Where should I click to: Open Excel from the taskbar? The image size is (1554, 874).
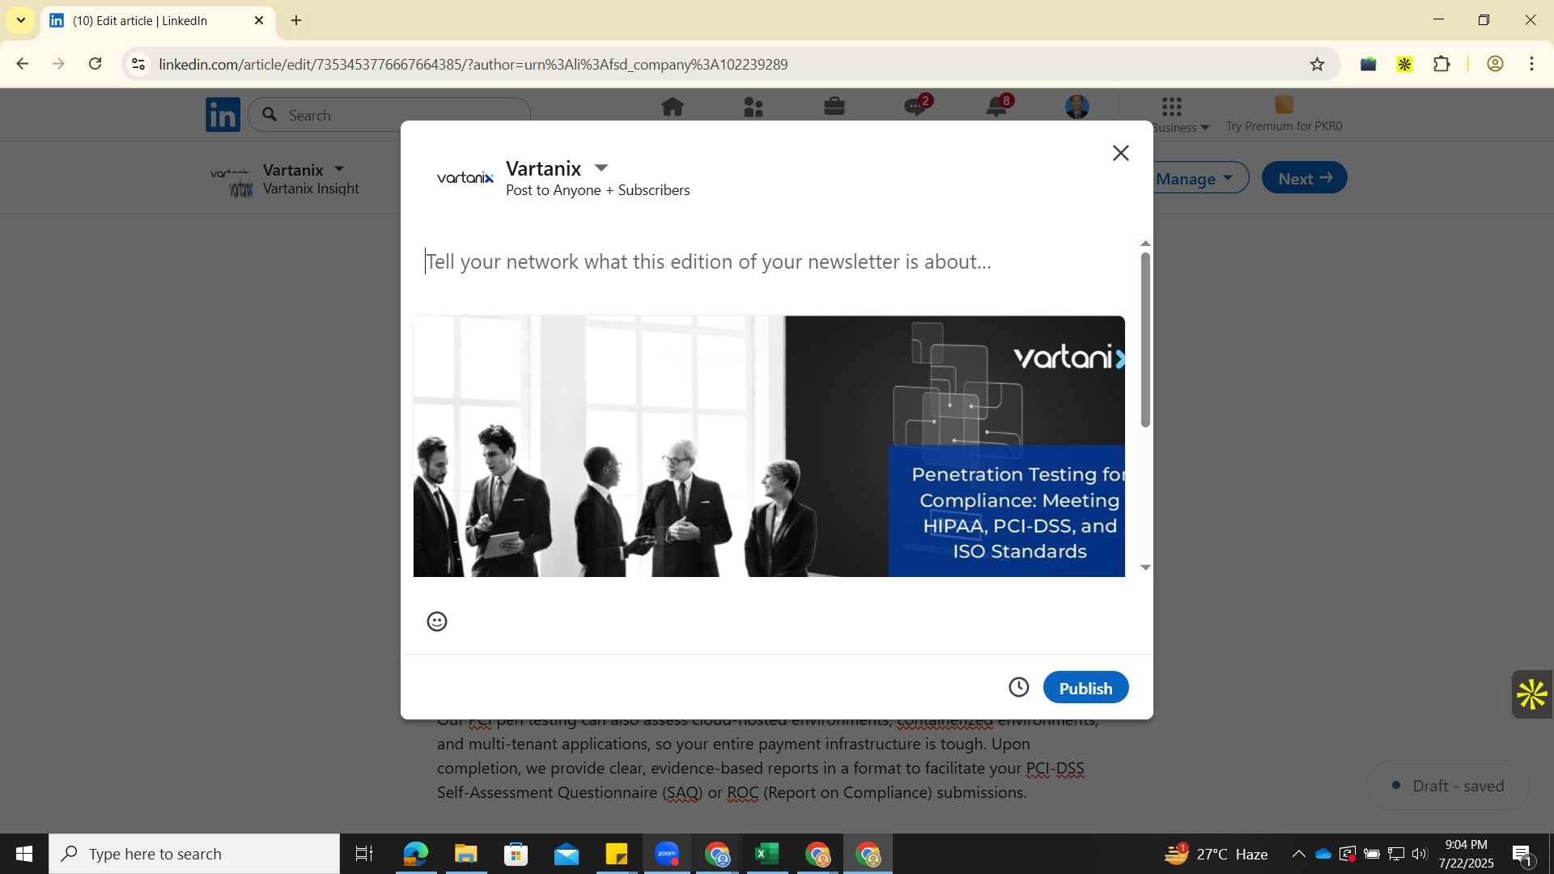pyautogui.click(x=766, y=854)
